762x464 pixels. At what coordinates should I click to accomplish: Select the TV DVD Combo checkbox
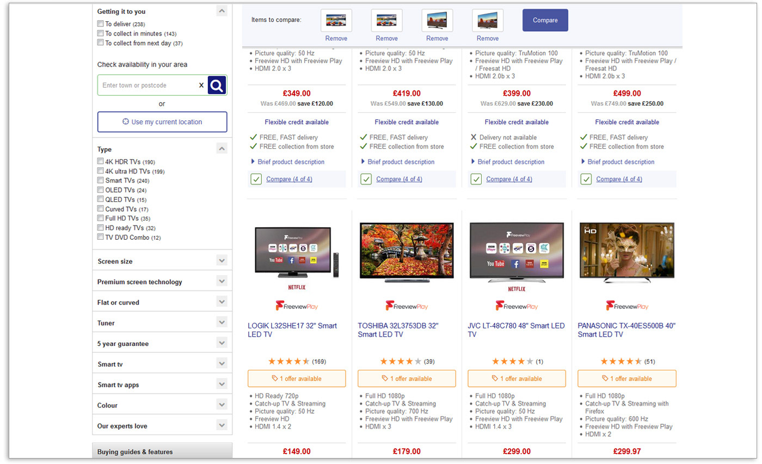(x=100, y=237)
